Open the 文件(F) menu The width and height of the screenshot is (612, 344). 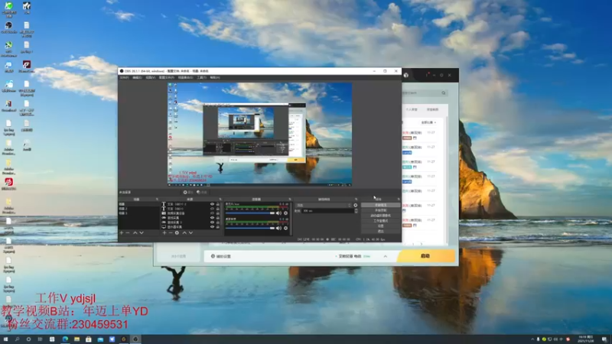click(124, 78)
